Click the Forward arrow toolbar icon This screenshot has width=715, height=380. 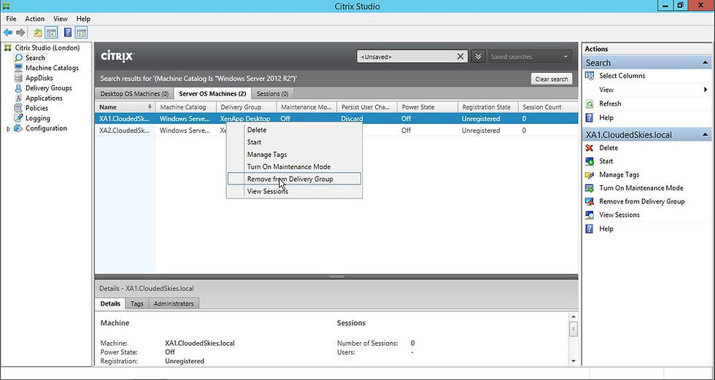pyautogui.click(x=20, y=33)
